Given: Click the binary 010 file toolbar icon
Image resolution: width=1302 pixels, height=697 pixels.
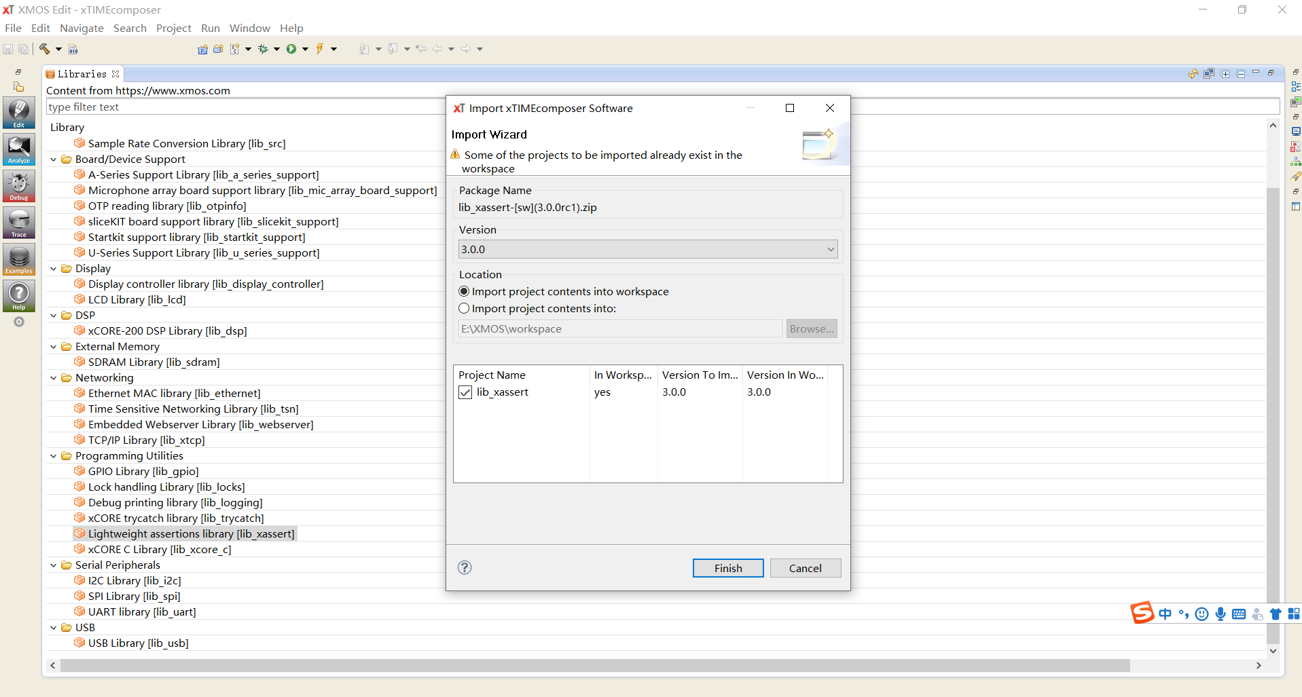Looking at the screenshot, I should coord(73,49).
